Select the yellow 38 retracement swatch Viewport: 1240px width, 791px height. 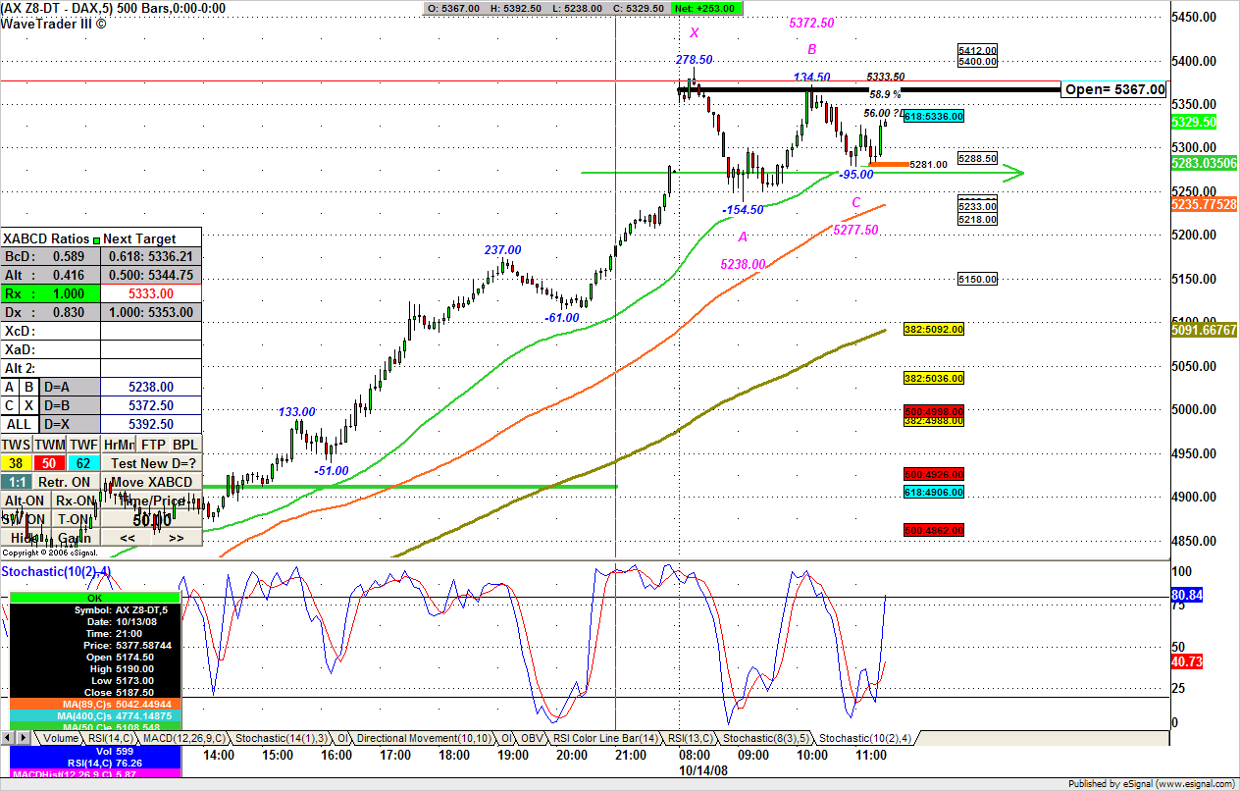point(17,463)
